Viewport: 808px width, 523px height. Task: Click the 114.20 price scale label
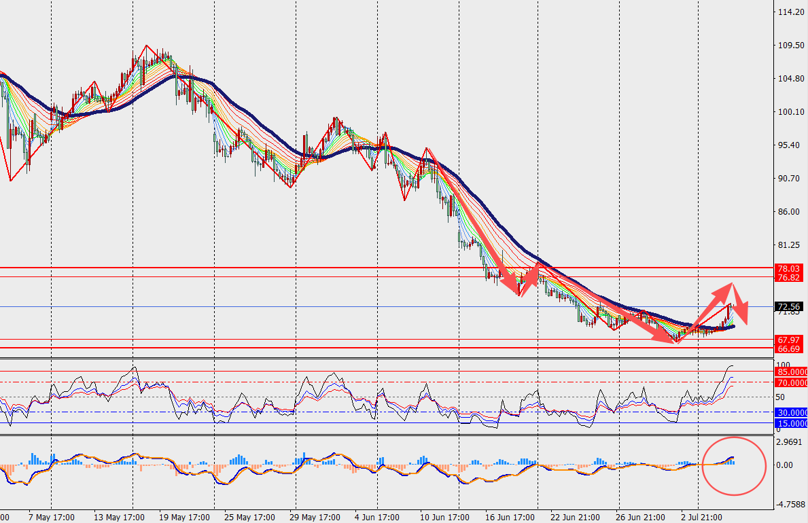791,12
